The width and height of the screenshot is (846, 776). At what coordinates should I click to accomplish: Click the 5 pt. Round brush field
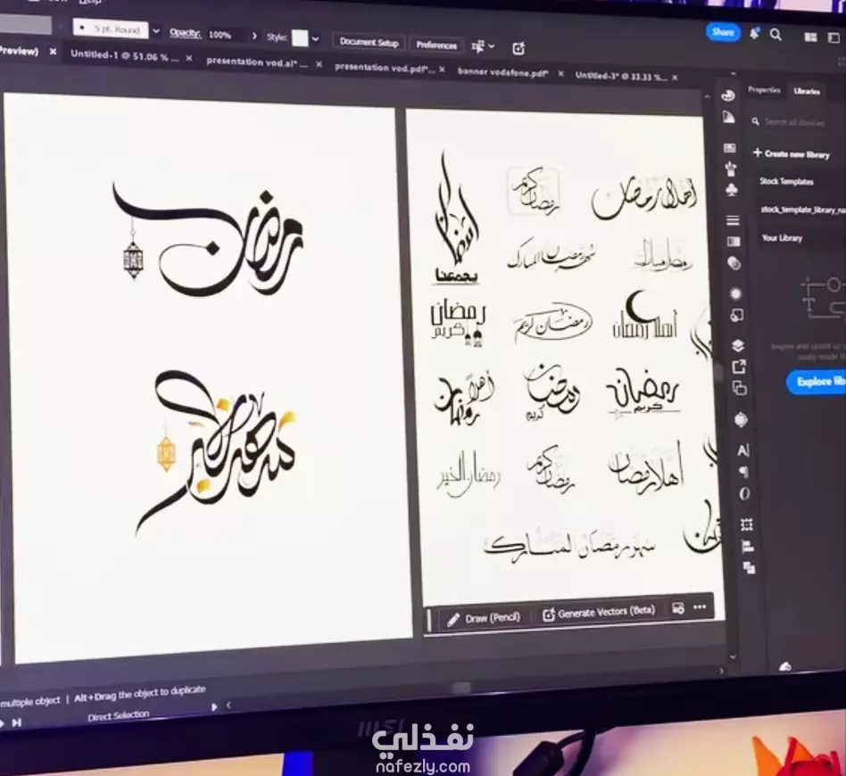(111, 28)
